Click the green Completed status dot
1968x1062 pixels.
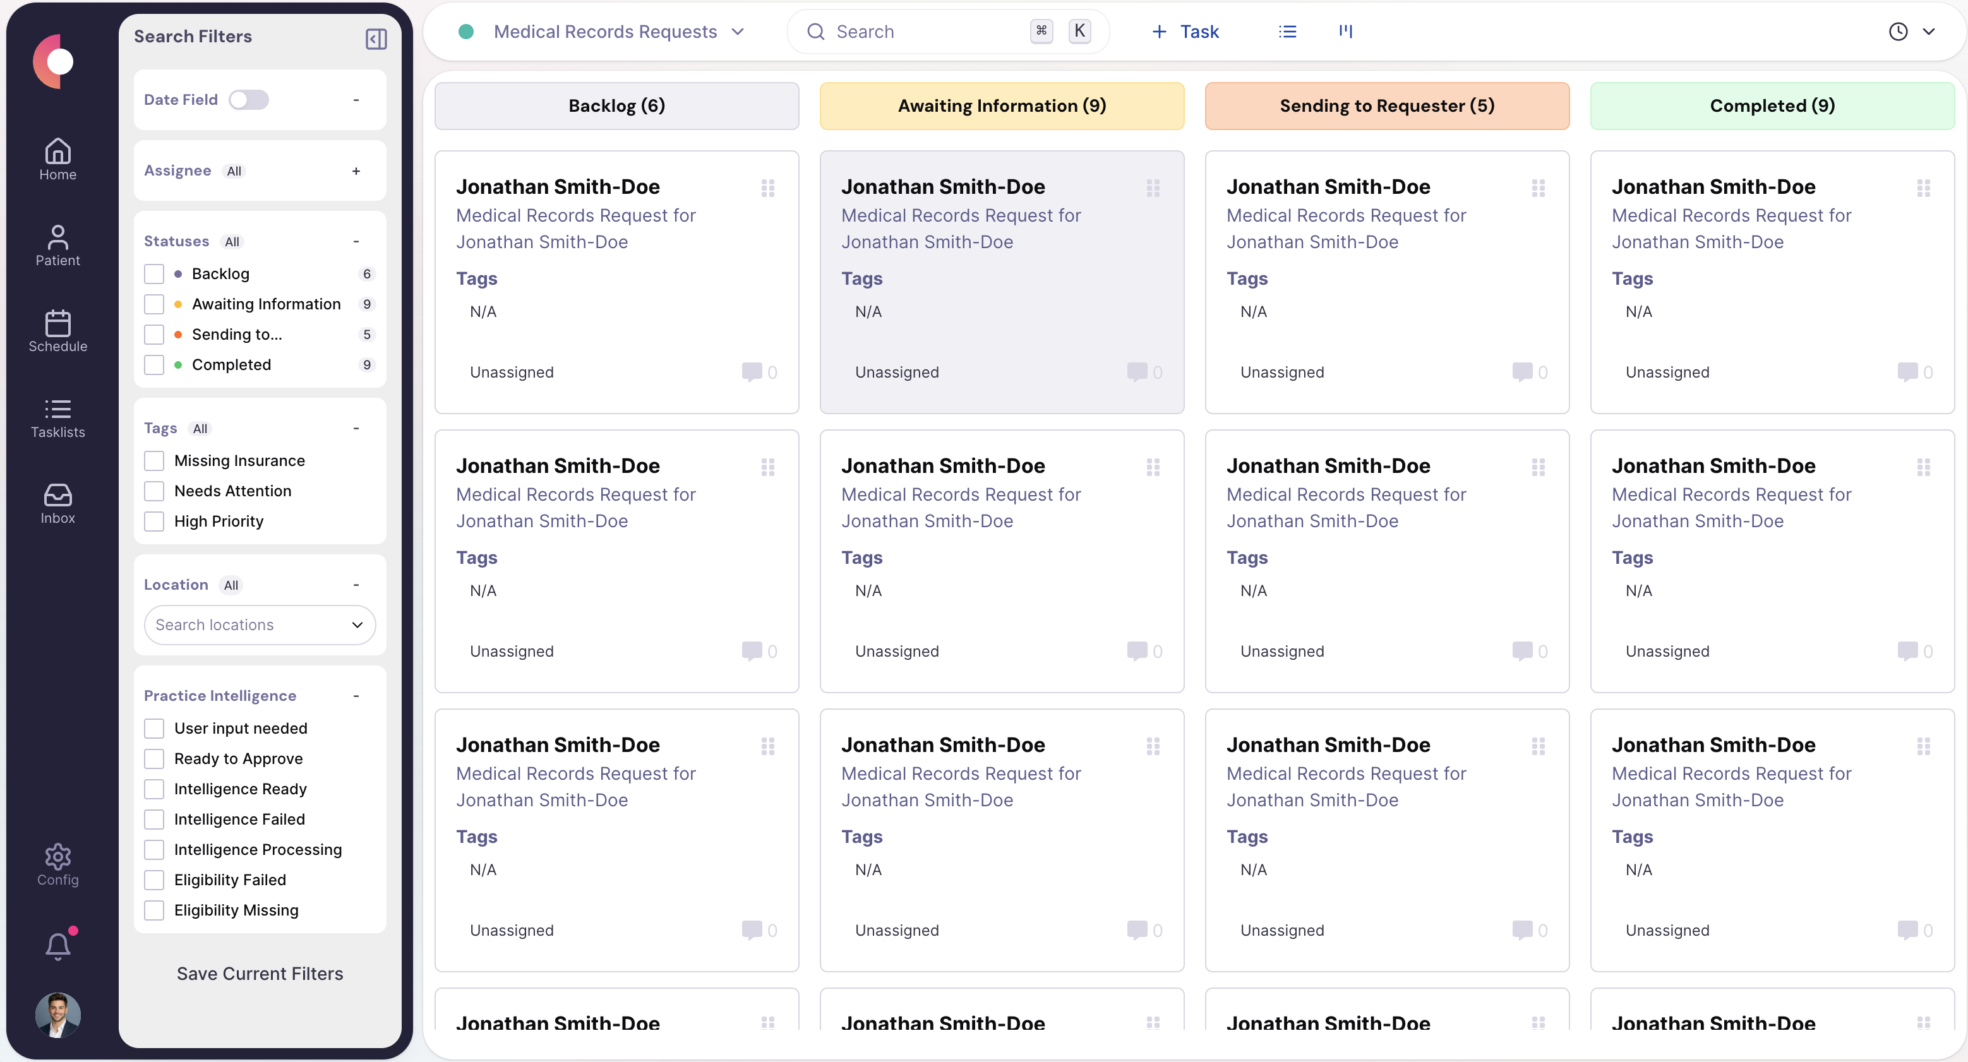pyautogui.click(x=177, y=365)
